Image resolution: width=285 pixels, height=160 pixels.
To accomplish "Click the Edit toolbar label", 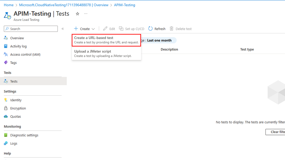I will pyautogui.click(x=112, y=29).
